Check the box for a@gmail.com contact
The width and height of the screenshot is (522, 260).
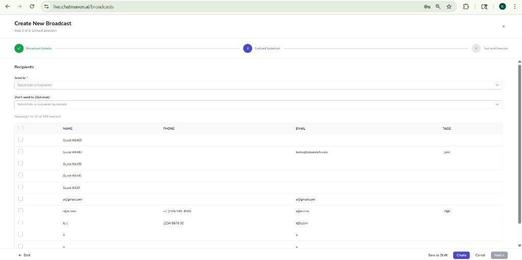(20, 198)
